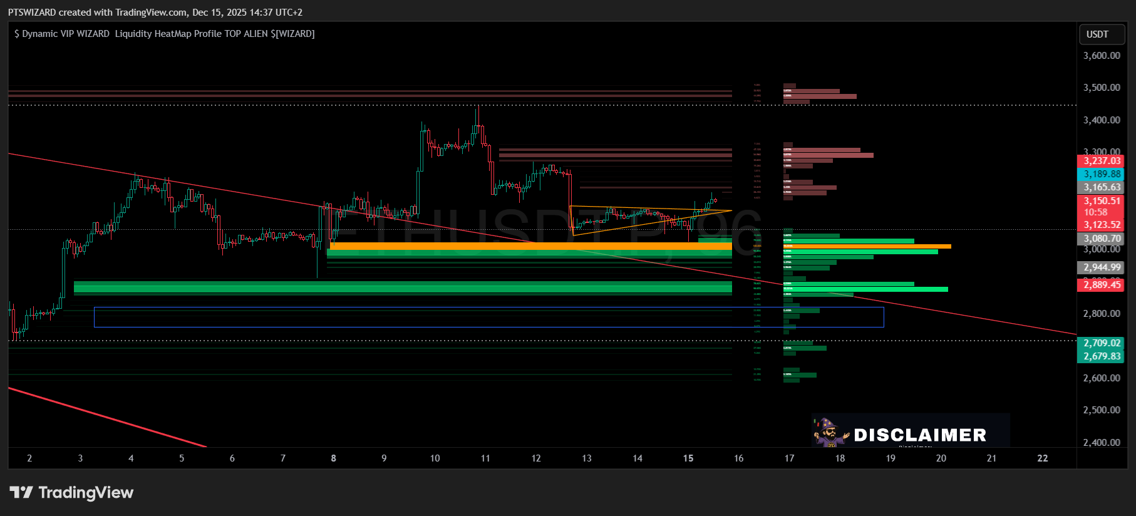The width and height of the screenshot is (1136, 516).
Task: Select the red 3,237.03 price label
Action: click(x=1102, y=161)
